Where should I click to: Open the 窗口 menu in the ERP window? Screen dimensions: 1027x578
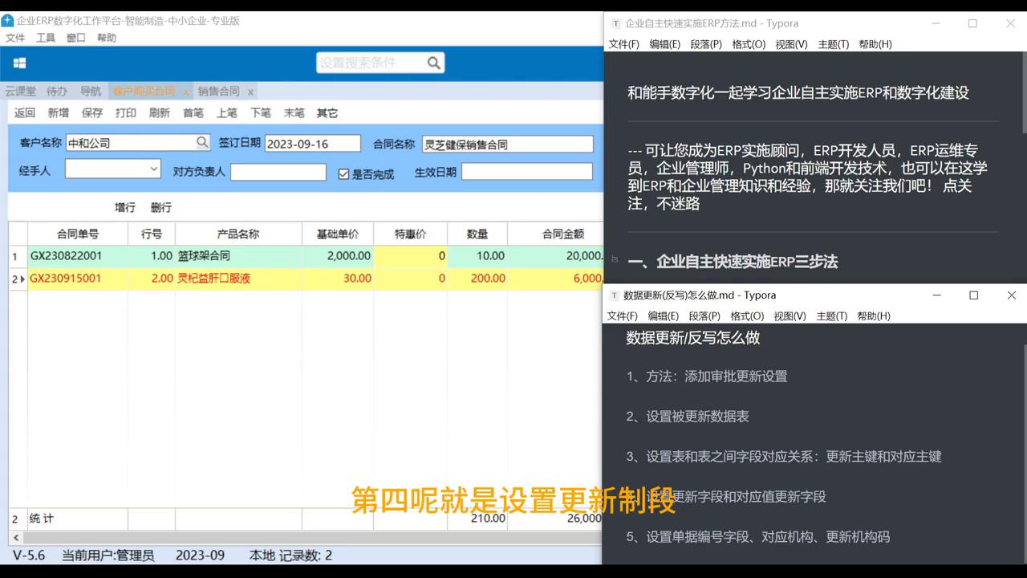pos(75,38)
